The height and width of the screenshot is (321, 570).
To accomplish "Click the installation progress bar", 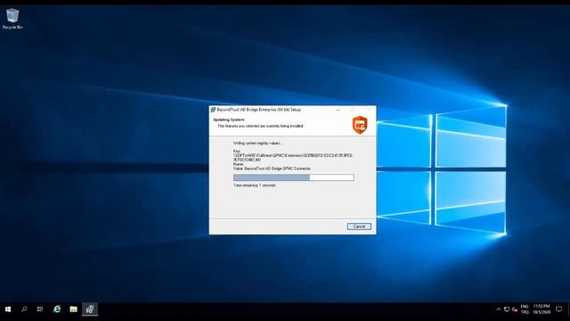I will (x=293, y=177).
